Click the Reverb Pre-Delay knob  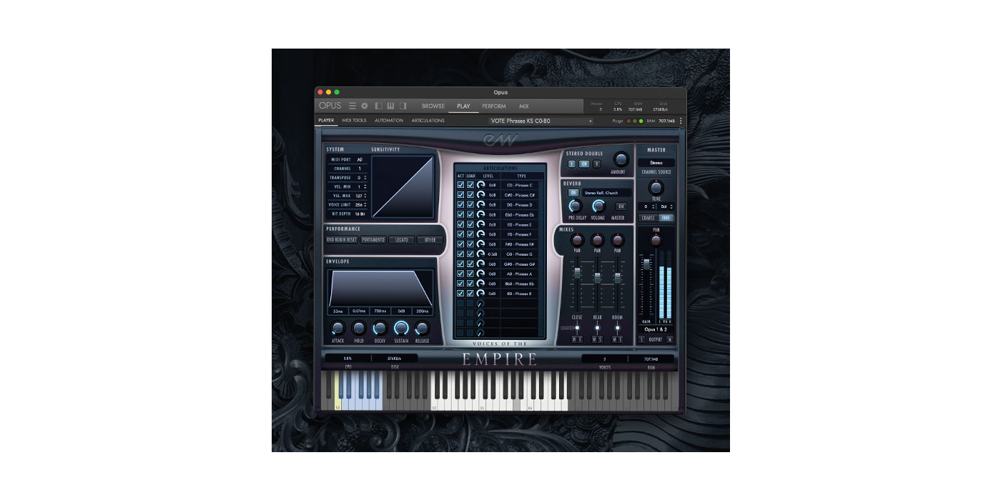click(574, 206)
